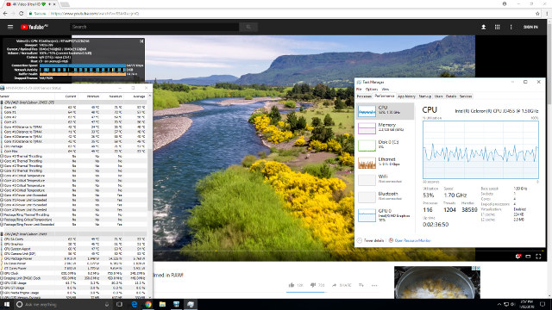The height and width of the screenshot is (310, 552).
Task: Close the stats for nerds overlay
Action: pyautogui.click(x=141, y=41)
